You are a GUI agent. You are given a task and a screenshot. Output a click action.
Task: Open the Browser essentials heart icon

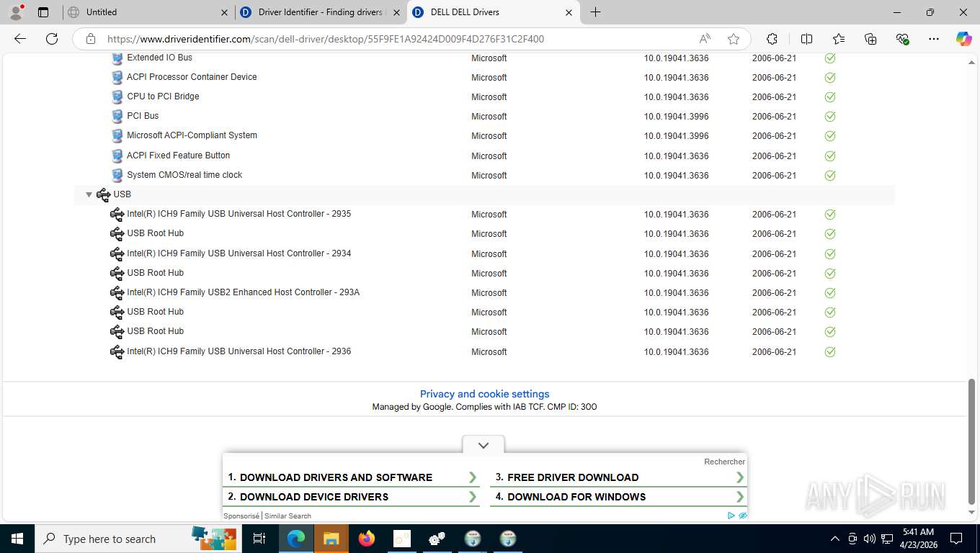pyautogui.click(x=902, y=39)
